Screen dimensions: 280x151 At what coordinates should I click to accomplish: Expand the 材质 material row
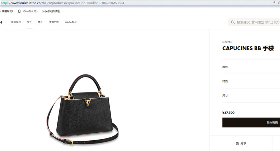[251, 81]
